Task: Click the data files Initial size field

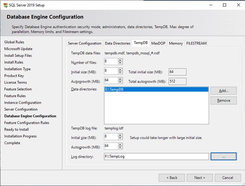Action: click(x=111, y=71)
